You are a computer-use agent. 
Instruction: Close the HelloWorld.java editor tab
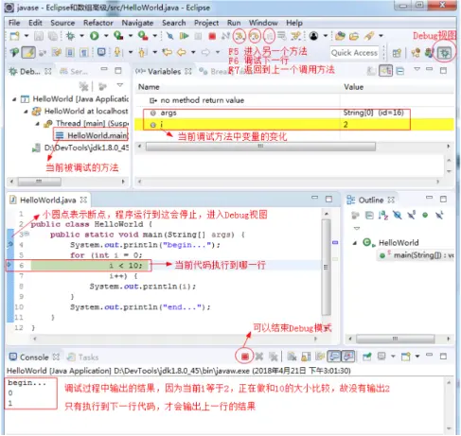tap(83, 200)
